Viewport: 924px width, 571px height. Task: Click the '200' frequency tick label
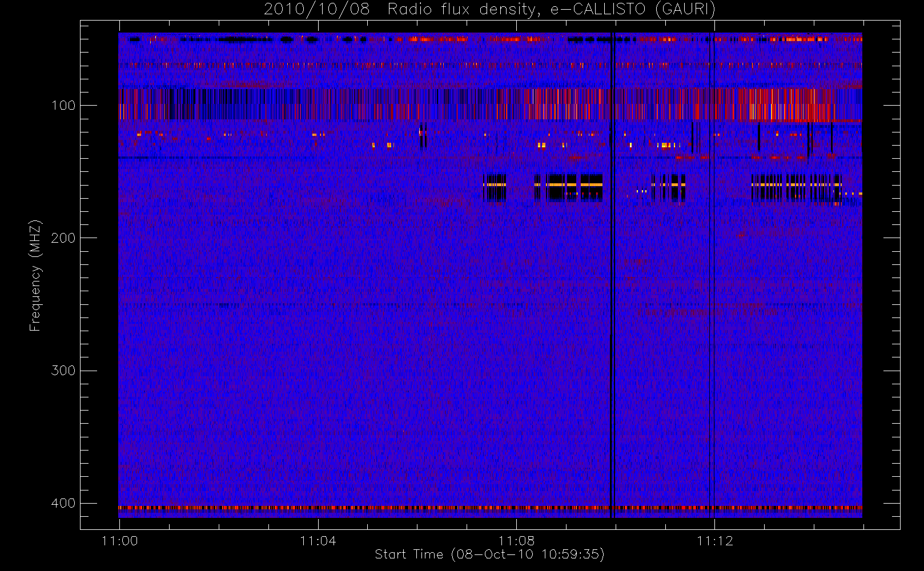(63, 238)
